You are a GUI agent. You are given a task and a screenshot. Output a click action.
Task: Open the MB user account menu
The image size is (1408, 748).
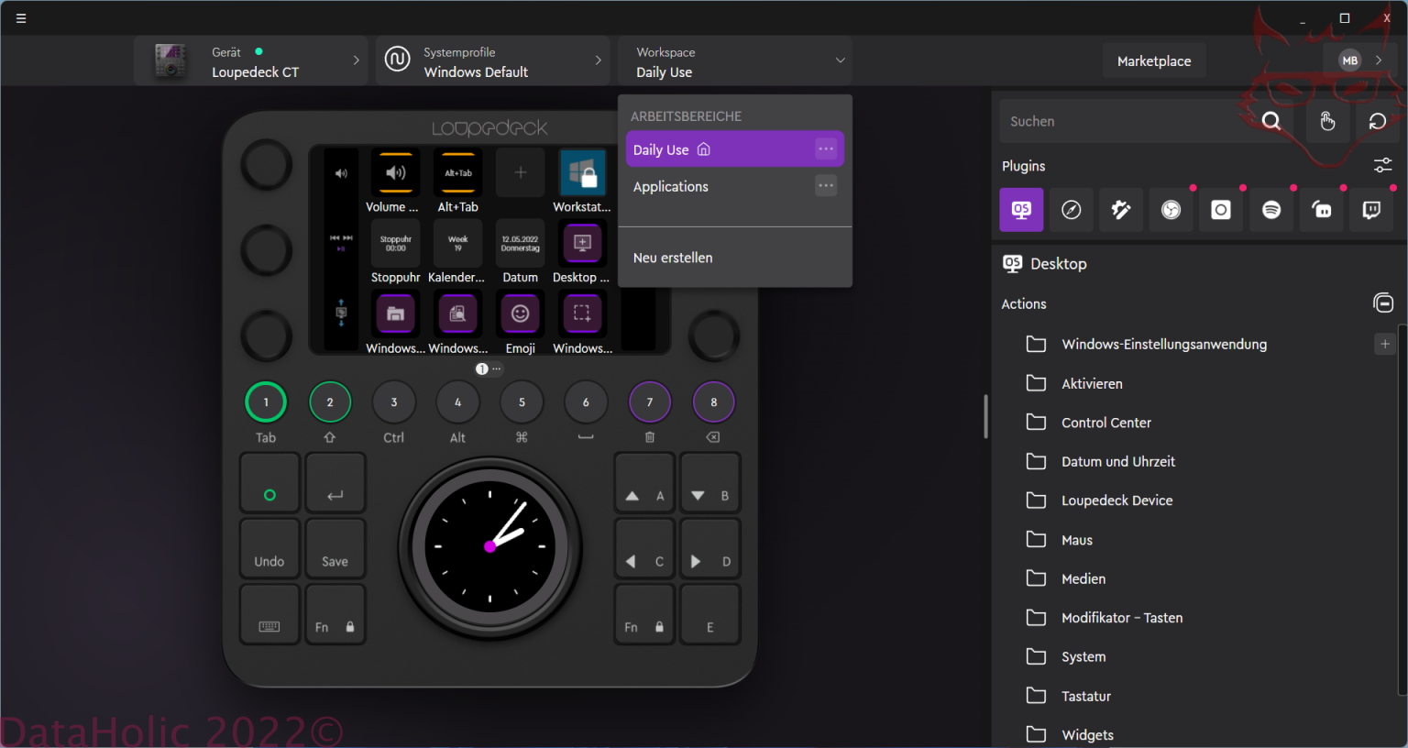pos(1360,60)
